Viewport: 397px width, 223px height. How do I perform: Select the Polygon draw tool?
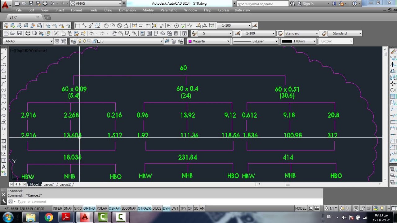(x=4, y=71)
